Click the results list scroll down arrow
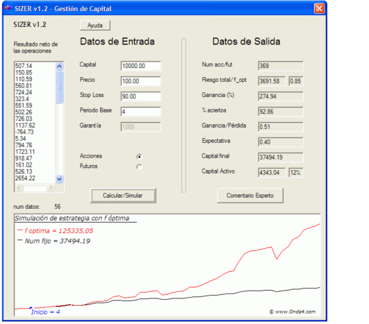The image size is (369, 324). pos(60,179)
